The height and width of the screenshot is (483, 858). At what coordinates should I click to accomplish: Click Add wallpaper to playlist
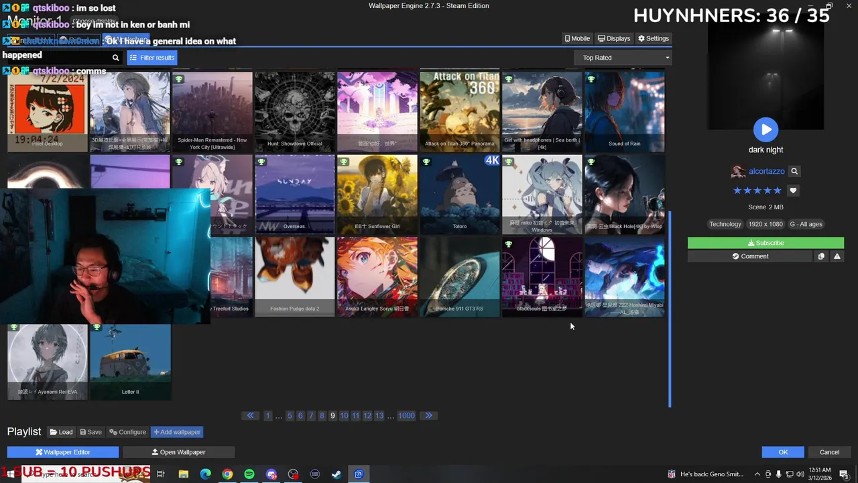click(177, 432)
